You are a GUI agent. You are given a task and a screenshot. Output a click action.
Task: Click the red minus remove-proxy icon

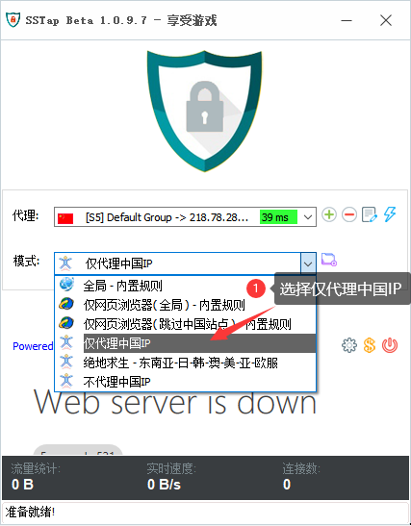pos(349,214)
